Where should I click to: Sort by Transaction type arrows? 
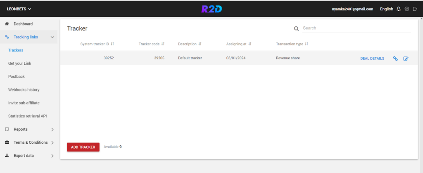tap(307, 44)
